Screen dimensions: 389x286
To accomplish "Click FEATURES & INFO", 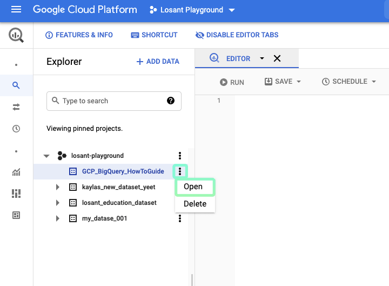I will [x=79, y=35].
